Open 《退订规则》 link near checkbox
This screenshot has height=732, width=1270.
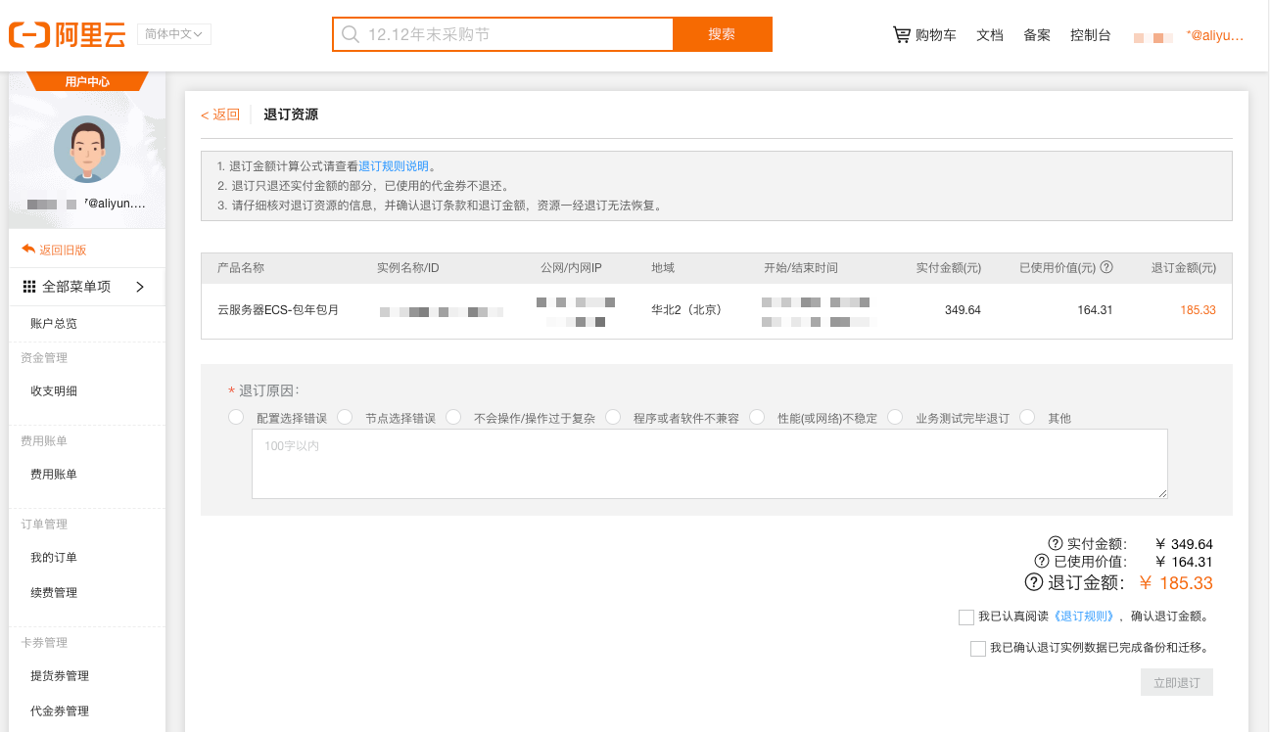tap(1083, 617)
